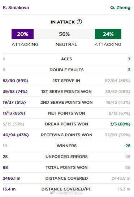Image resolution: width=134 pixels, height=197 pixels.
Task: Click Siniakova's 98 total points value
Action: pos(5,167)
